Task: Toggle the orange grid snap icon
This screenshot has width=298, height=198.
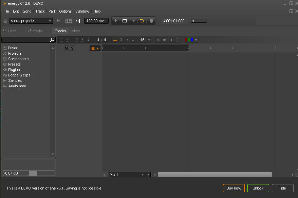Action: point(115,40)
